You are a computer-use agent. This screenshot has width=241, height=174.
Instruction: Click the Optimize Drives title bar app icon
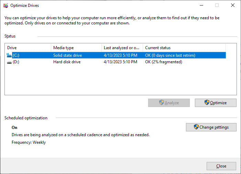tap(6, 6)
